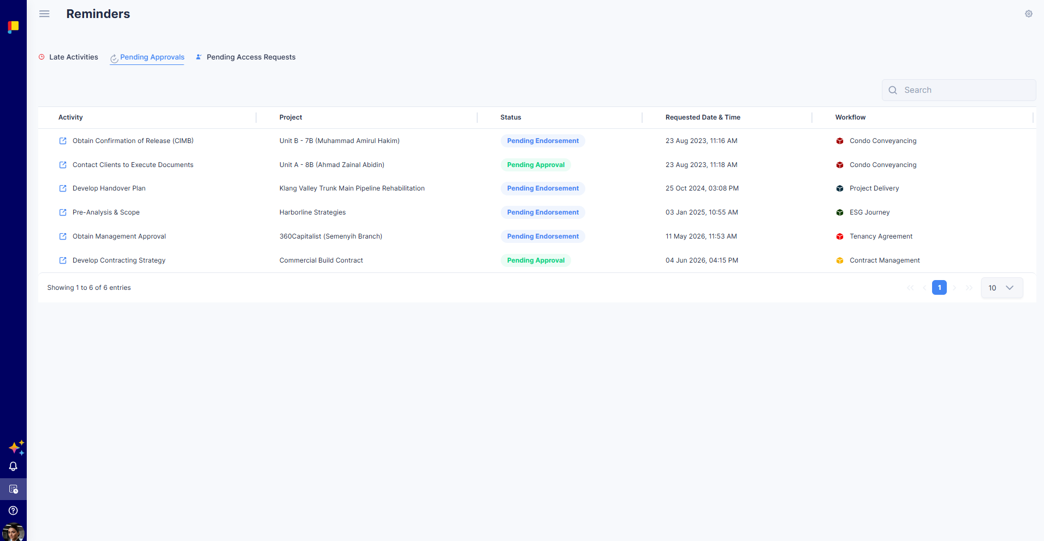This screenshot has width=1044, height=541.
Task: Go to previous page arrow
Action: tap(924, 288)
